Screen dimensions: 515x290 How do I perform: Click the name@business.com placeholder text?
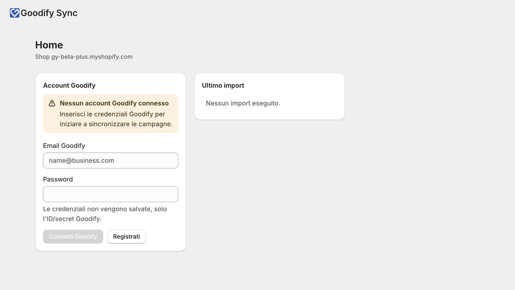[81, 160]
